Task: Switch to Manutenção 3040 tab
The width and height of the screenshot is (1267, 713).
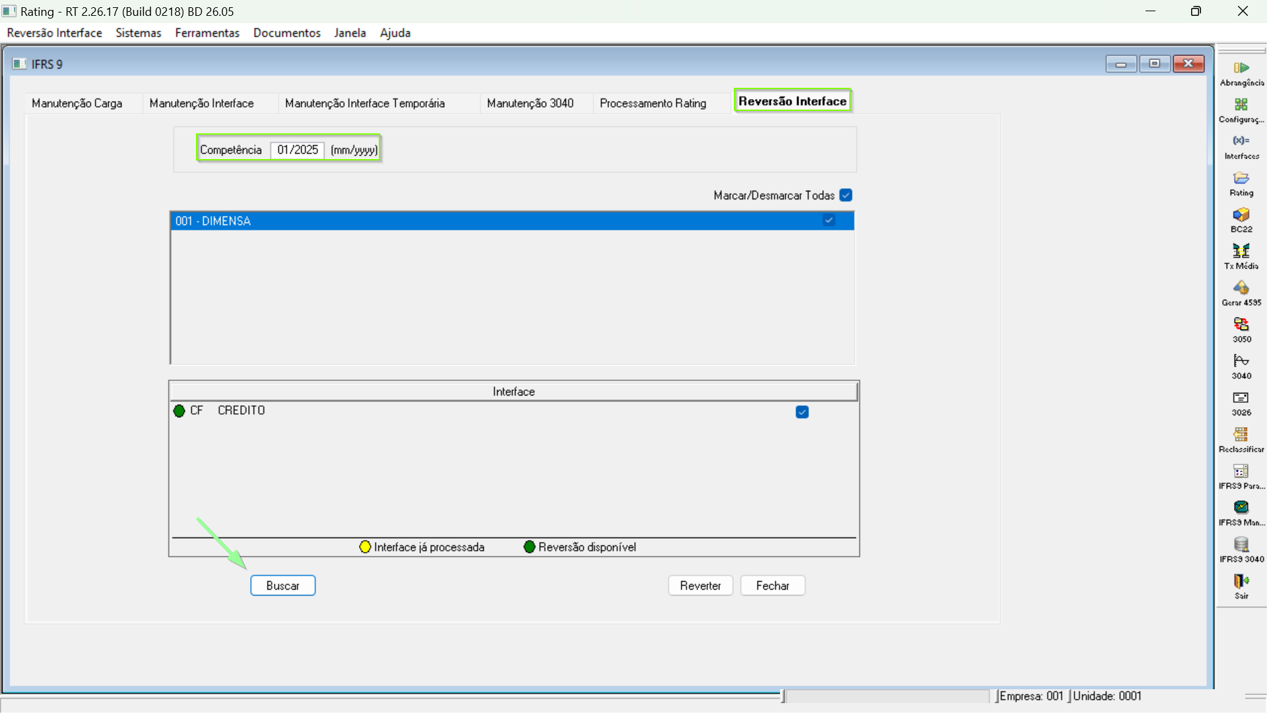Action: (x=530, y=104)
